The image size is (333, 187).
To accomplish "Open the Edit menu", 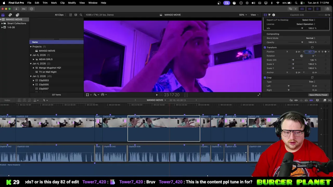I will (37, 3).
